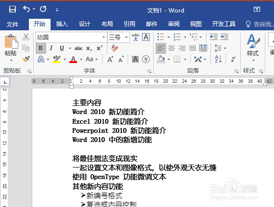Click the tab stop selector on the ruler
This screenshot has width=274, height=207.
(5, 82)
